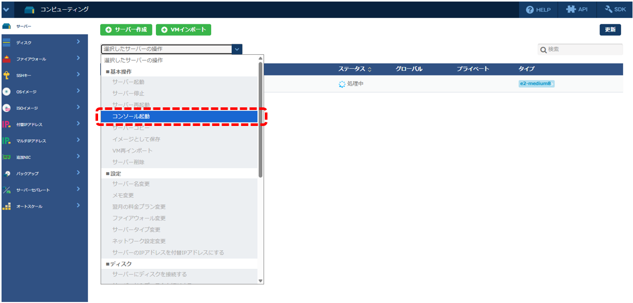Click the SSH key icon
Image resolution: width=633 pixels, height=303 pixels.
tap(7, 75)
